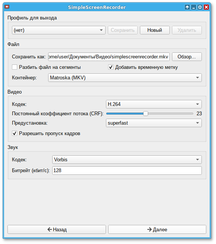Continue with the Далее button
Screen dimensions: 216x244
click(x=157, y=229)
